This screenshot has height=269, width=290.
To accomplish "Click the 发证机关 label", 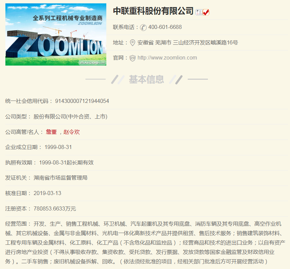I will coord(18,178).
